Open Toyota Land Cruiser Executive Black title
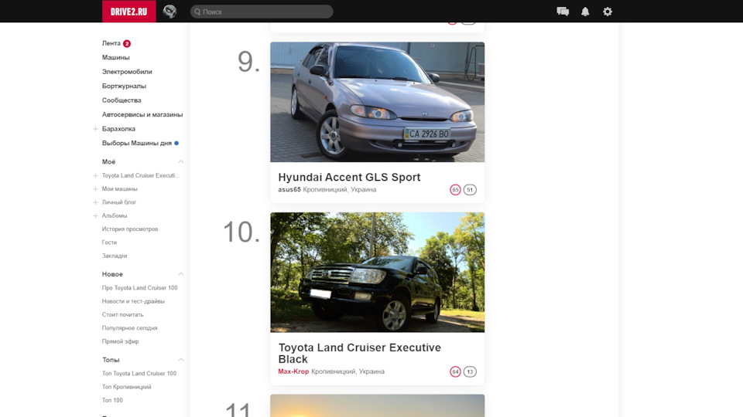The width and height of the screenshot is (743, 417). click(x=360, y=353)
